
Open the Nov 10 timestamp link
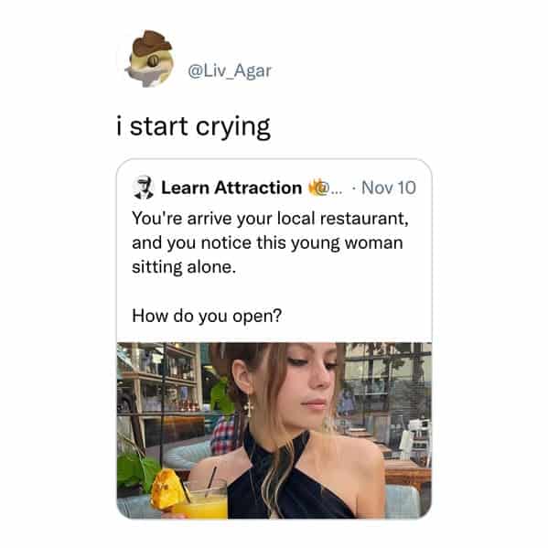click(x=389, y=188)
